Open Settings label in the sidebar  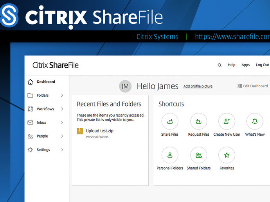coord(43,150)
